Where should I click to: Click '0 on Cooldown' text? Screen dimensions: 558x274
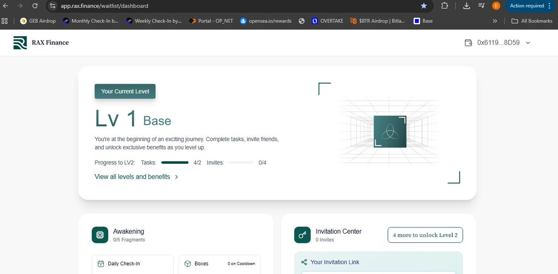pyautogui.click(x=241, y=264)
